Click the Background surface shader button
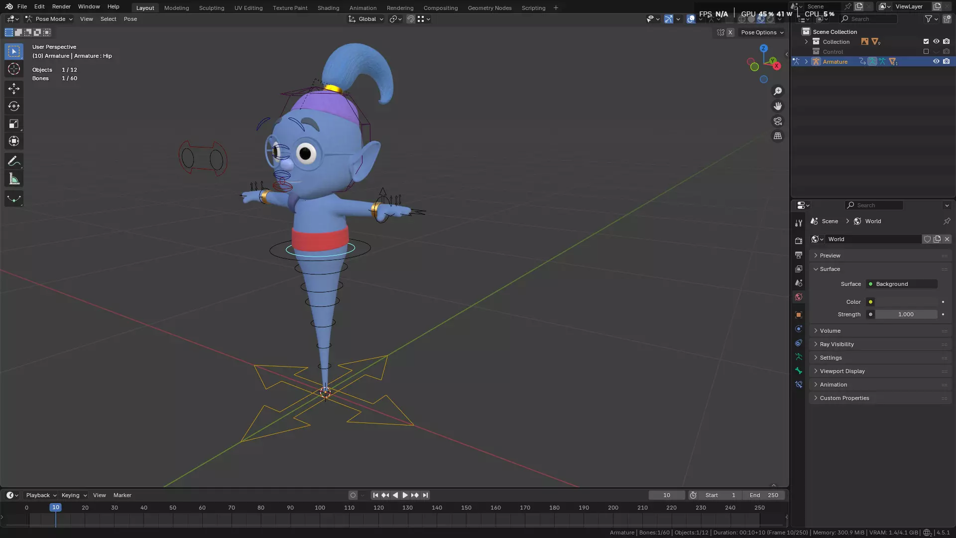 point(902,284)
